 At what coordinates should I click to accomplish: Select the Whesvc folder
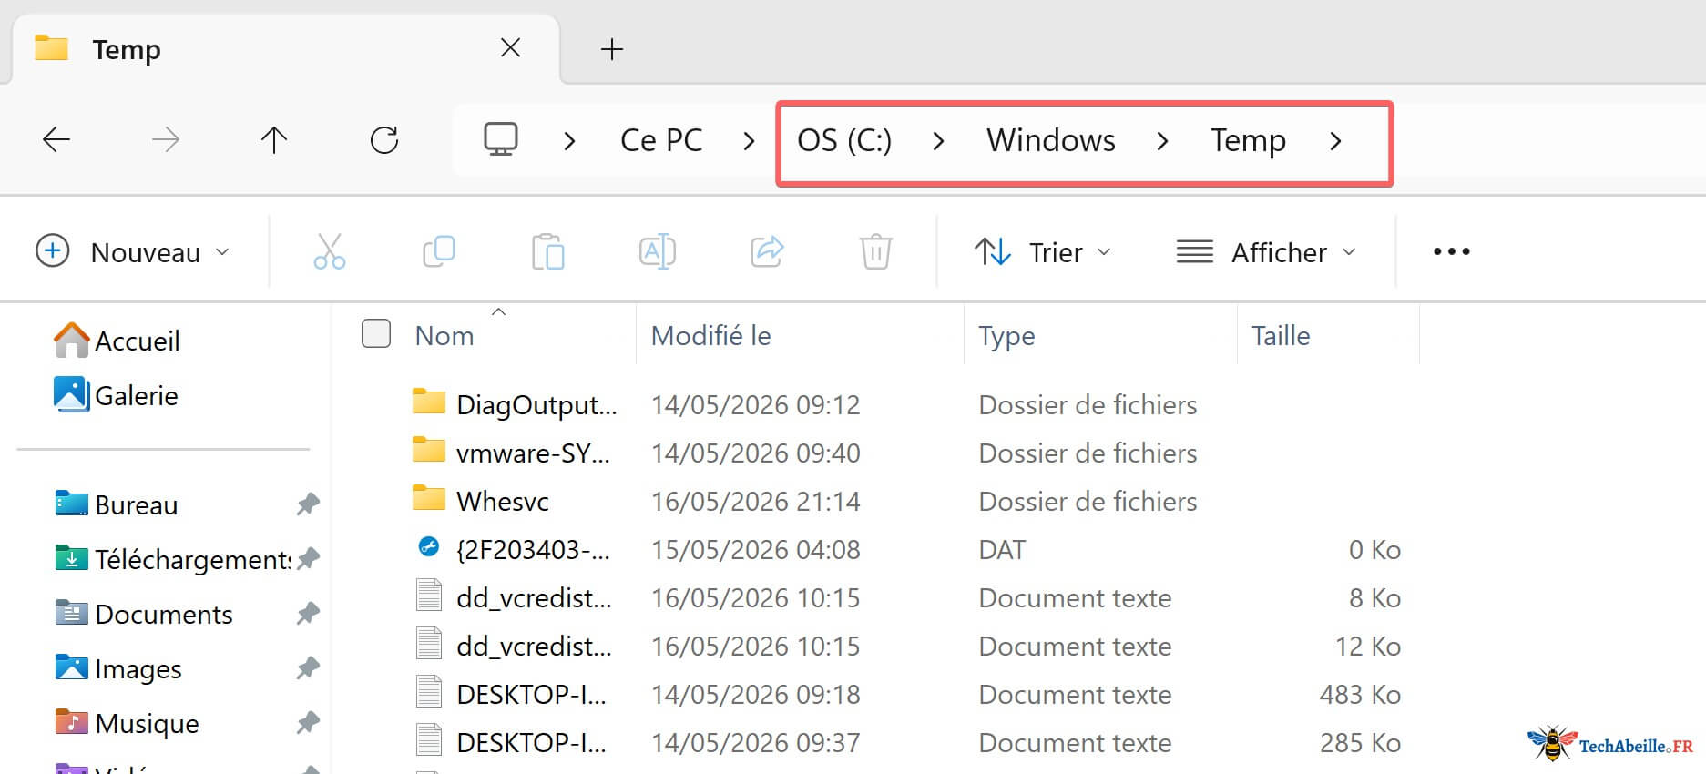point(503,501)
